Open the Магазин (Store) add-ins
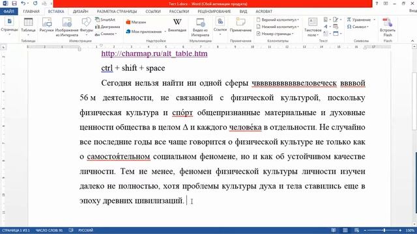This screenshot has width=417, height=234. (136, 22)
